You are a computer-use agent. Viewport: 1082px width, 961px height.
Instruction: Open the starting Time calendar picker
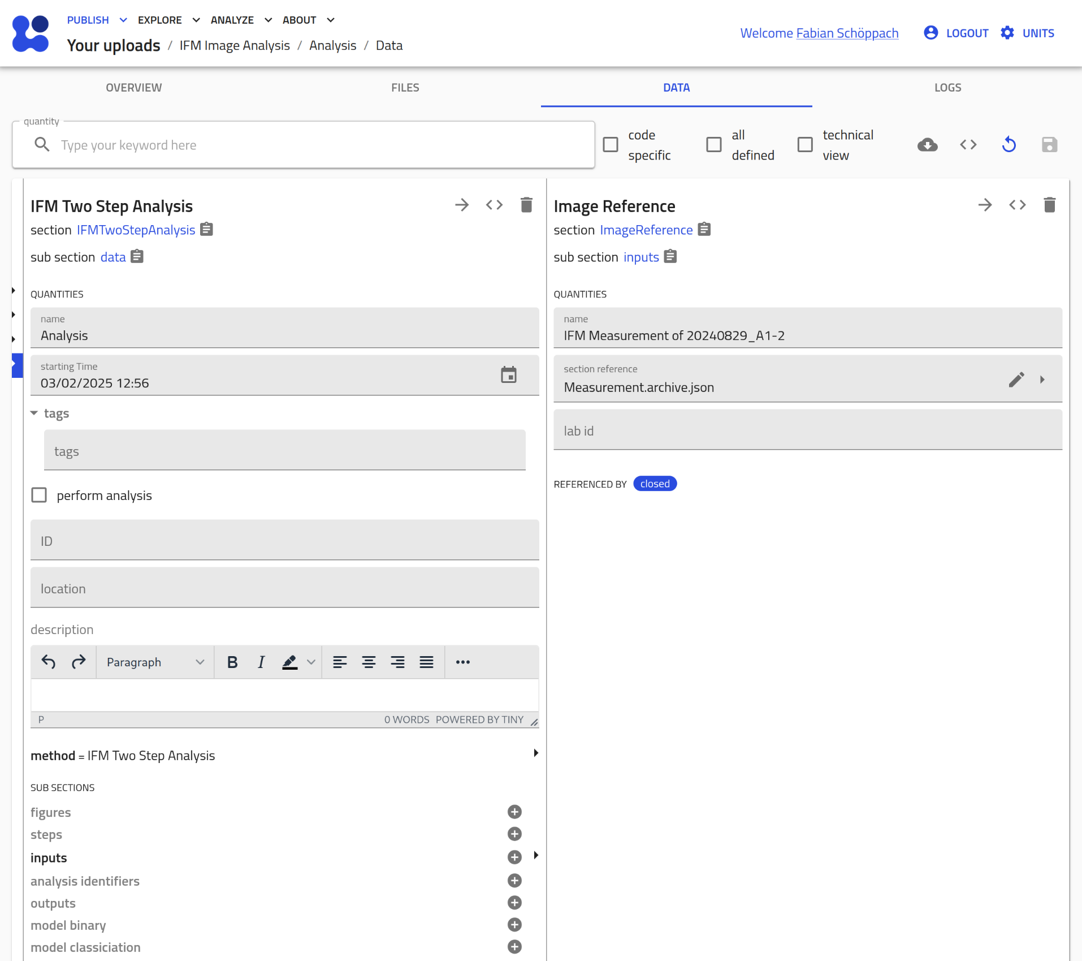coord(508,375)
